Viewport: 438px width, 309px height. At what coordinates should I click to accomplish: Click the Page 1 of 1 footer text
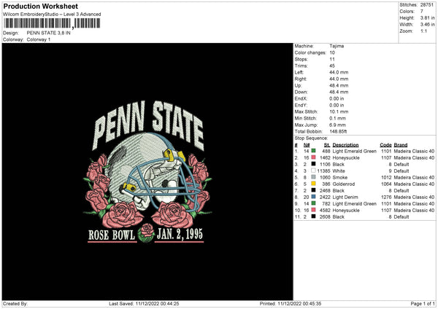tap(423, 303)
